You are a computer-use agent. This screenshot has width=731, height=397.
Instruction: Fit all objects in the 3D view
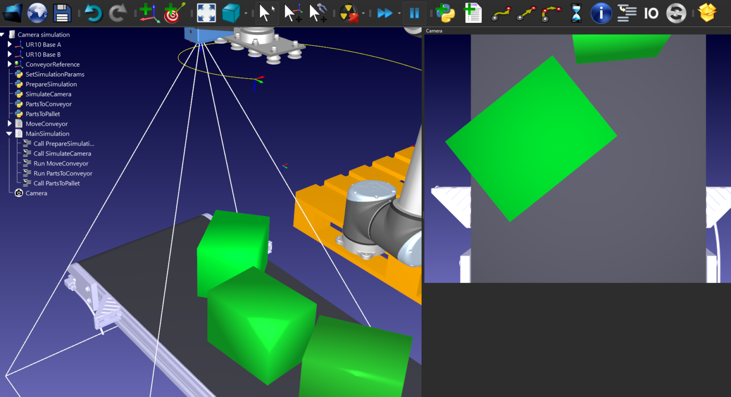tap(205, 13)
